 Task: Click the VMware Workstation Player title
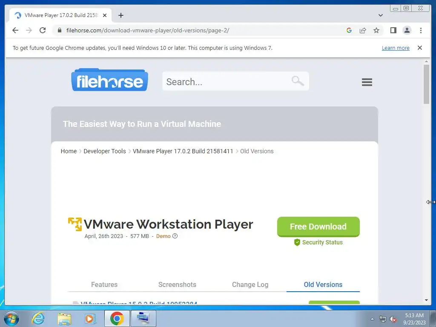click(169, 224)
